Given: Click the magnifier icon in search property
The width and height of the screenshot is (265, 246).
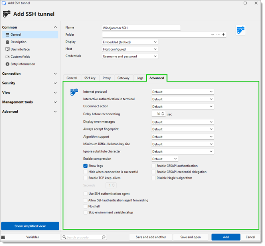Looking at the screenshot, I should [104, 237].
